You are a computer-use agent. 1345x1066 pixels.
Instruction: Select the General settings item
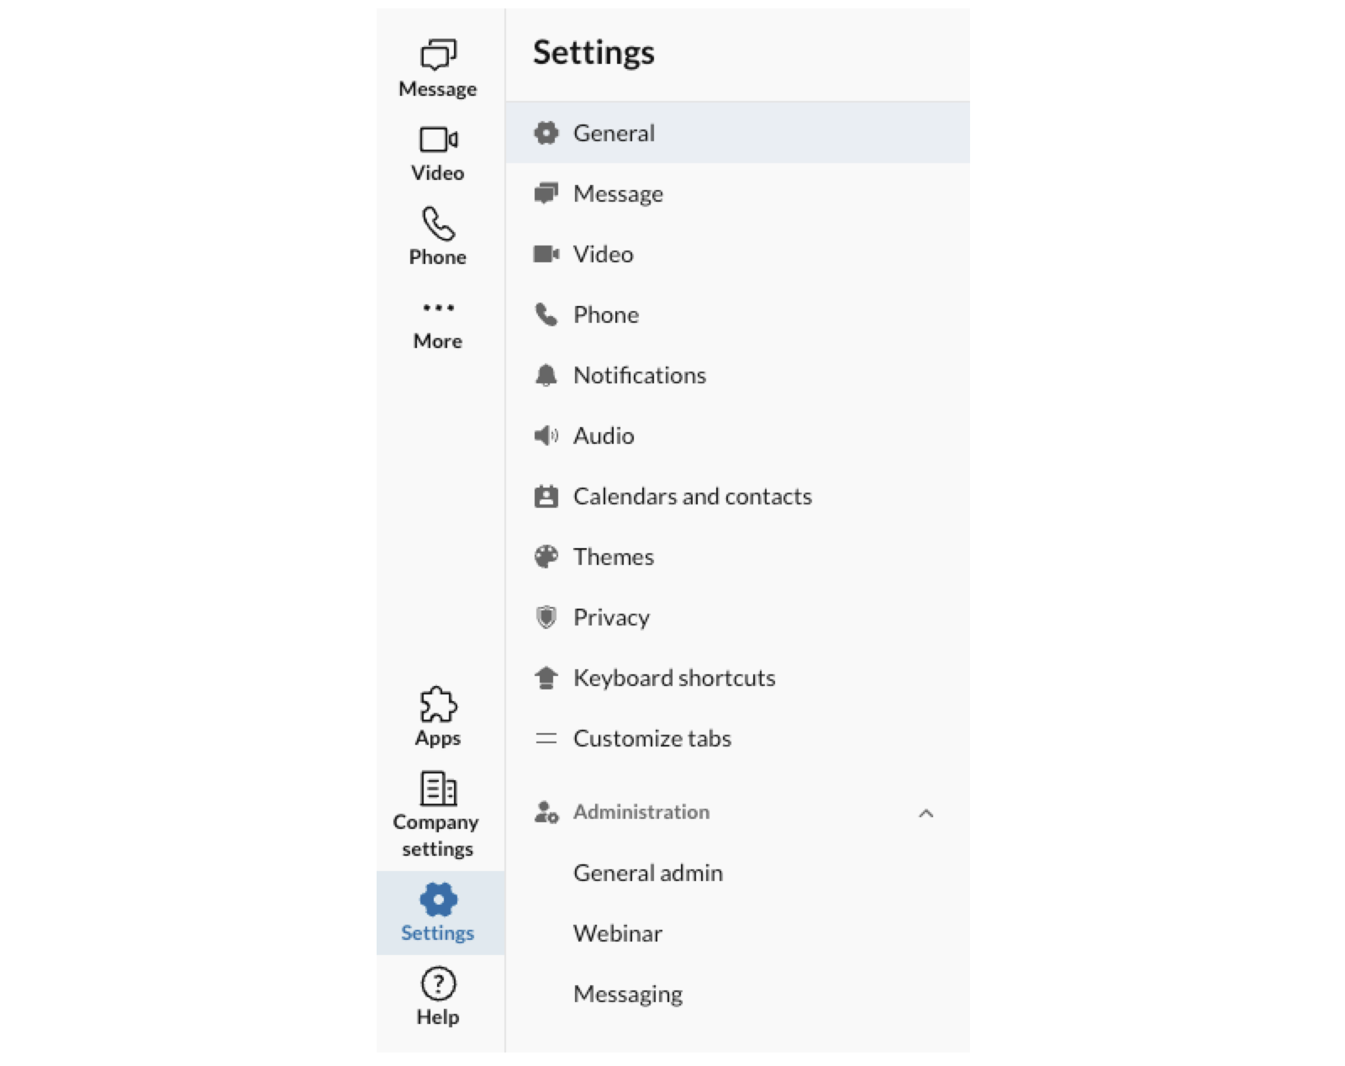[614, 132]
